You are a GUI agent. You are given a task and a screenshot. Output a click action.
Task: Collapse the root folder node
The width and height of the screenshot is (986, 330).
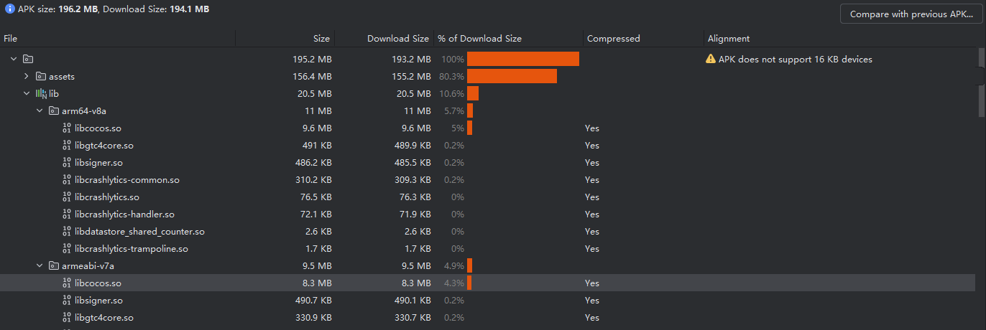14,60
